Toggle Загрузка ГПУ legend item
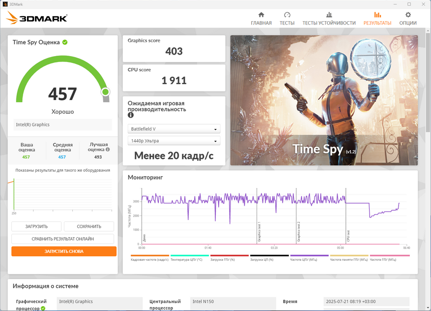This screenshot has width=431, height=311. point(229,258)
